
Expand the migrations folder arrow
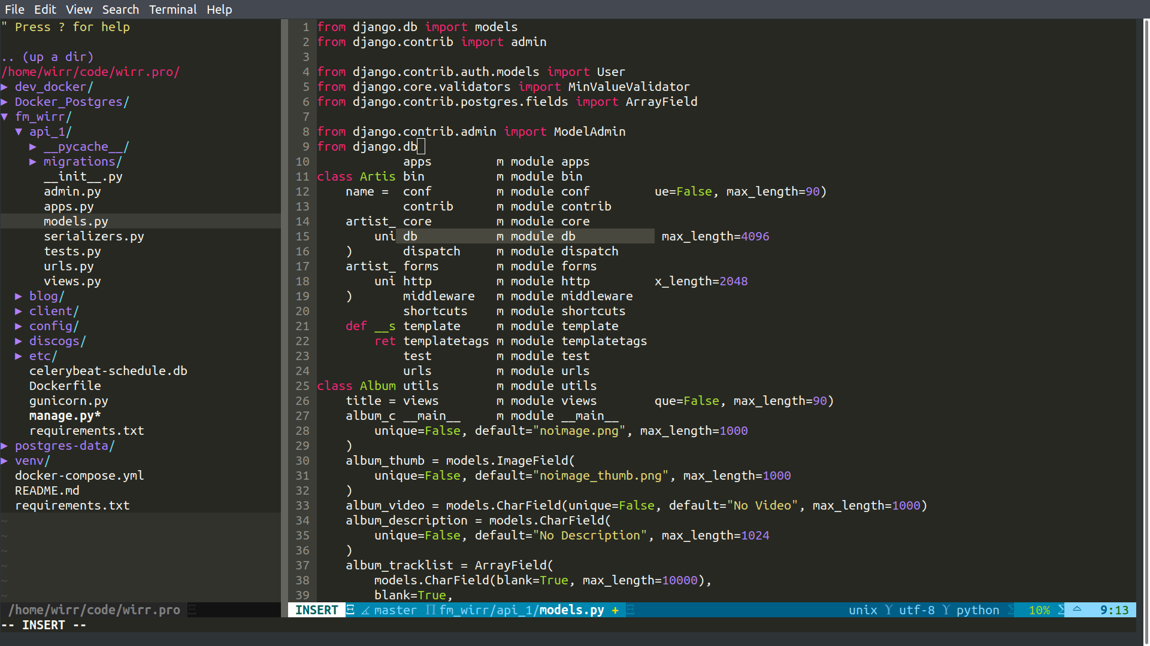(x=33, y=161)
